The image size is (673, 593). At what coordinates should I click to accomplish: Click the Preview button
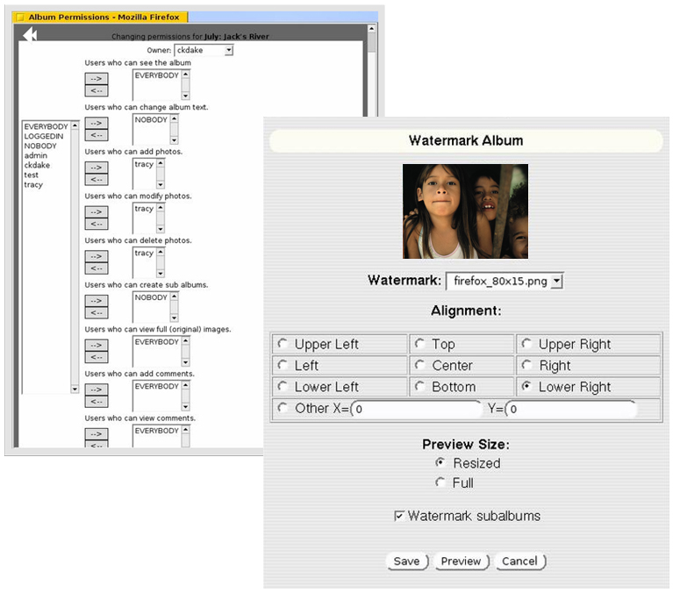tap(462, 561)
